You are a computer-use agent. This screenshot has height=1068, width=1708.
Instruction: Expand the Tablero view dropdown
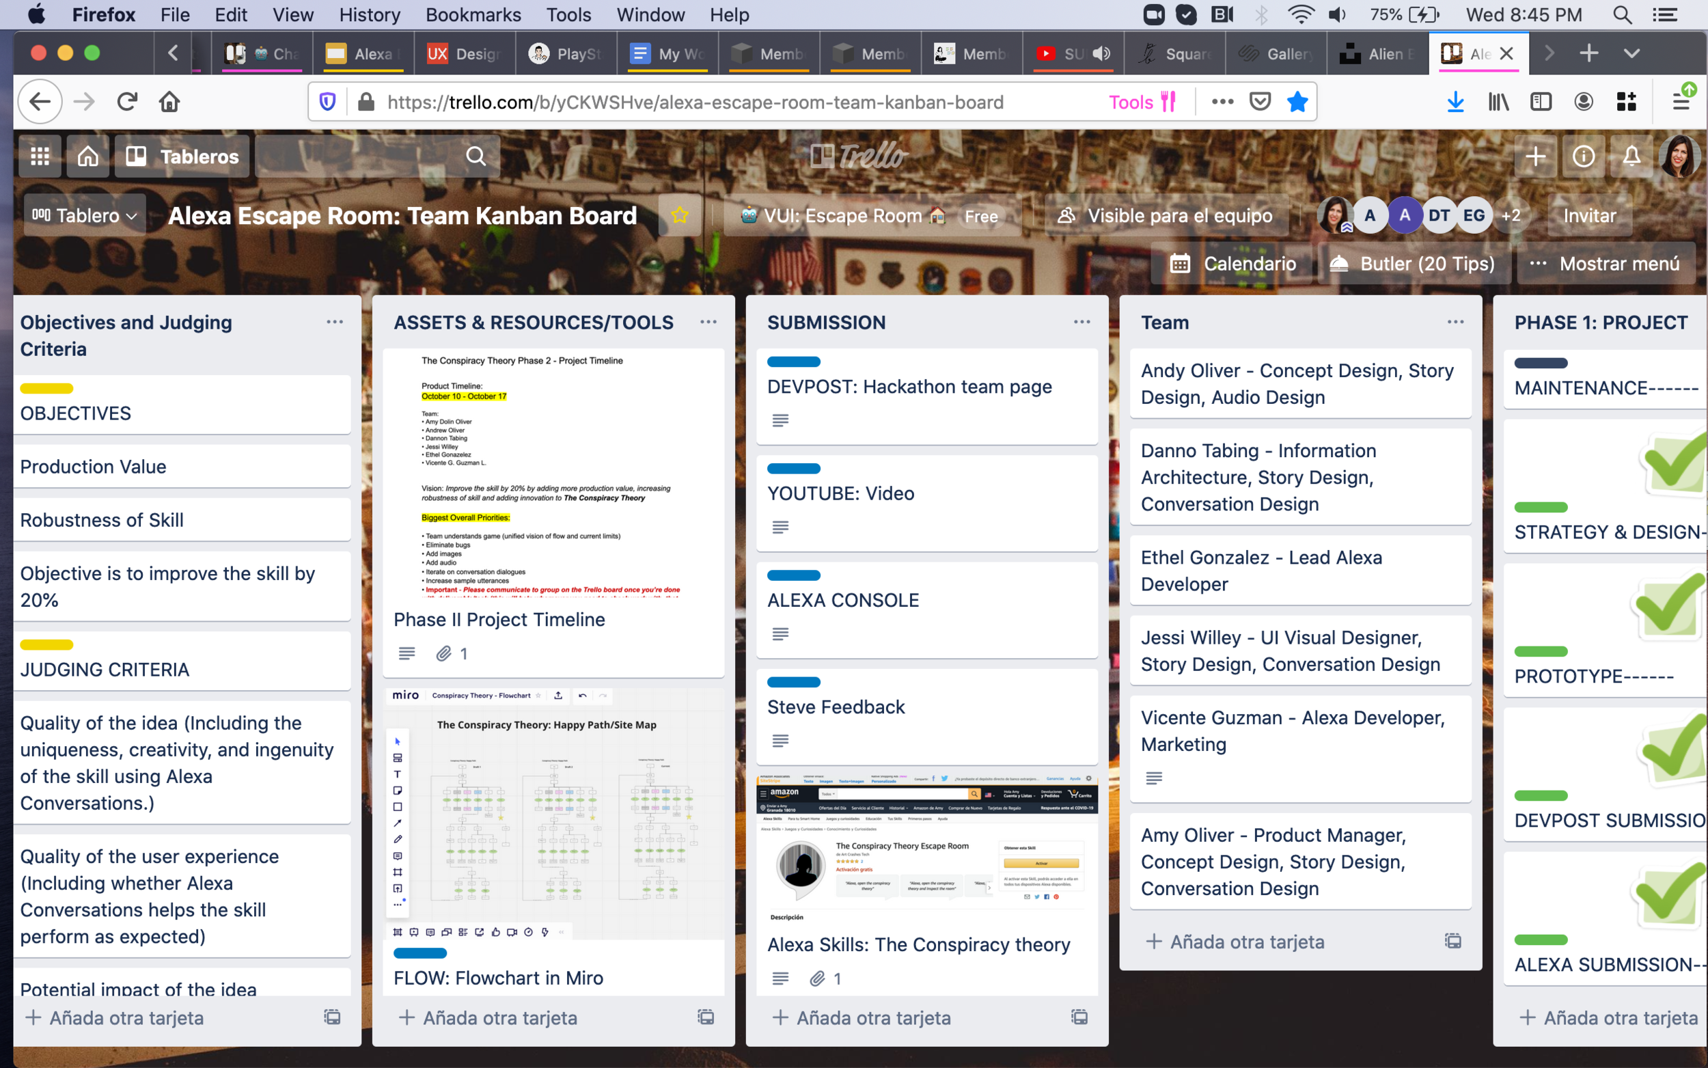(x=85, y=215)
